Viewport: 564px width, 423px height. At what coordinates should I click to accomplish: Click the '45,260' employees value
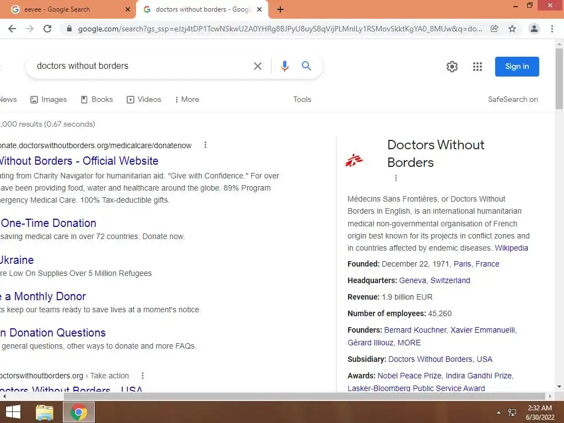click(440, 313)
